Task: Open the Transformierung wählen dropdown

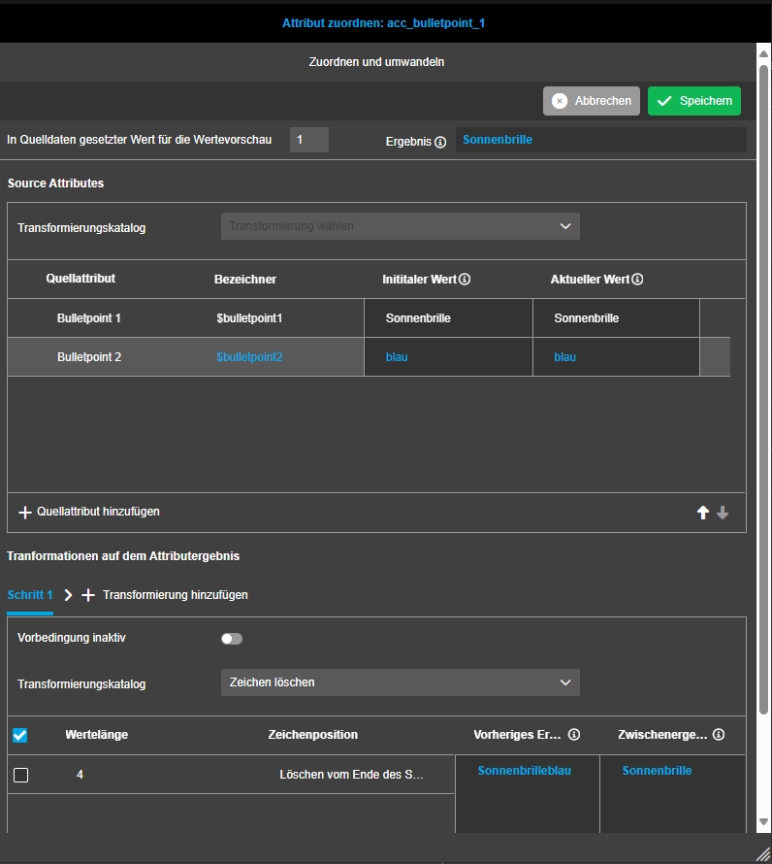Action: (x=400, y=226)
